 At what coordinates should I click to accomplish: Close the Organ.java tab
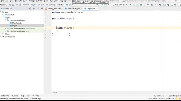click(x=96, y=9)
